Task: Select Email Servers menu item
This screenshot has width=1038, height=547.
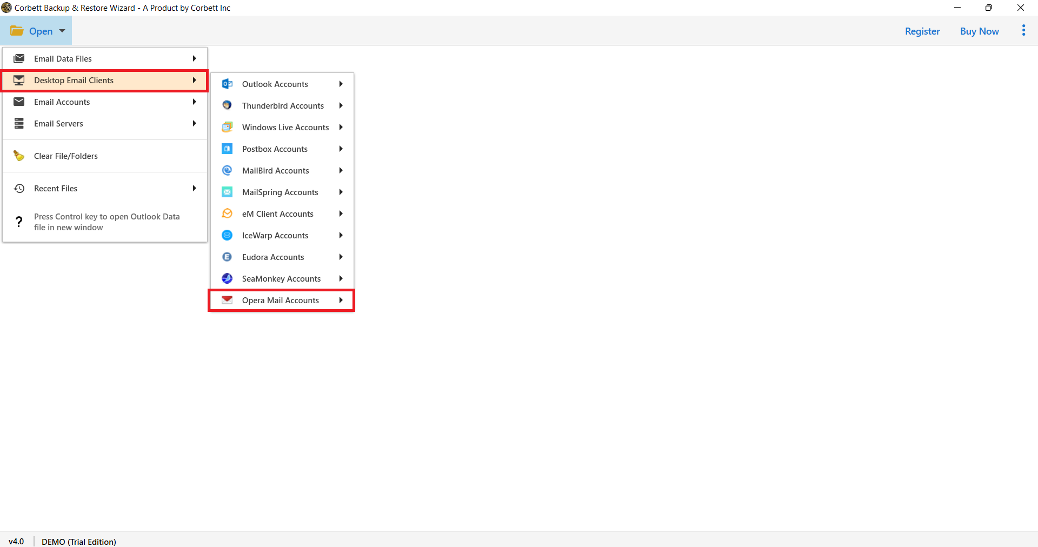Action: pyautogui.click(x=105, y=123)
